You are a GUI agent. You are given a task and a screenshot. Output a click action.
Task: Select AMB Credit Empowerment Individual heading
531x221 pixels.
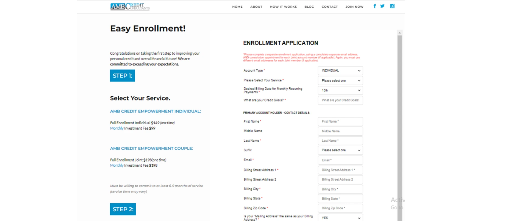pos(155,111)
